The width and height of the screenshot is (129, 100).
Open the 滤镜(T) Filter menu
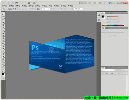point(38,6)
